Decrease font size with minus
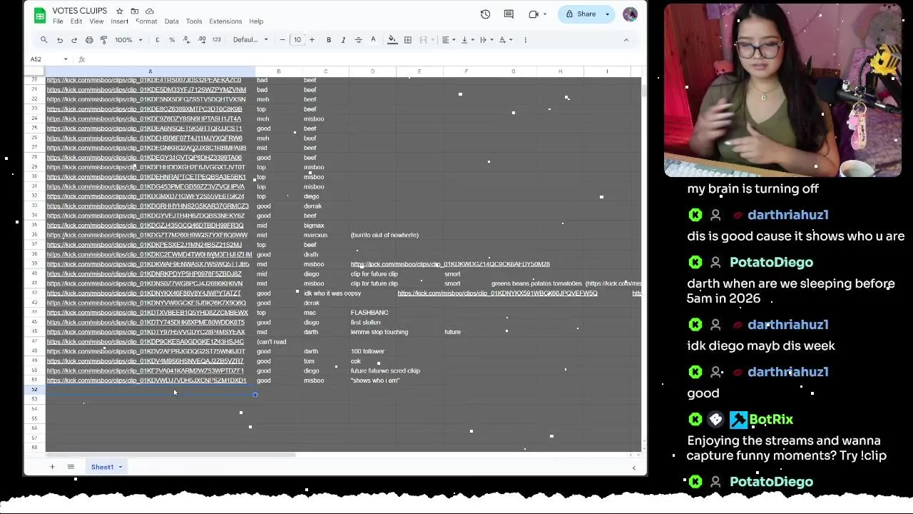Screen dimensions: 913x514 pos(282,40)
